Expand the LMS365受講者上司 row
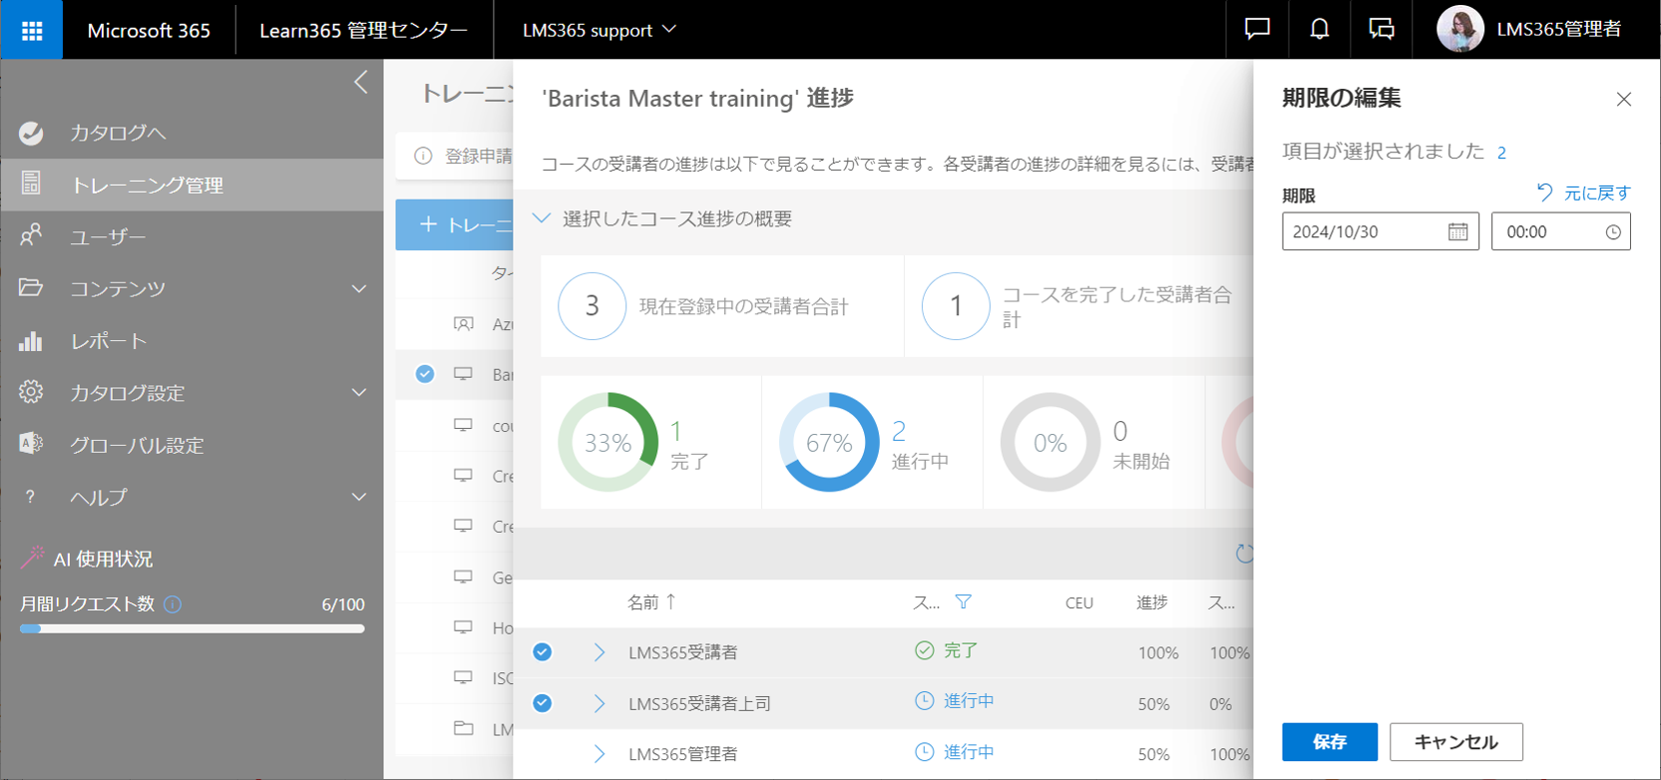 pos(599,703)
